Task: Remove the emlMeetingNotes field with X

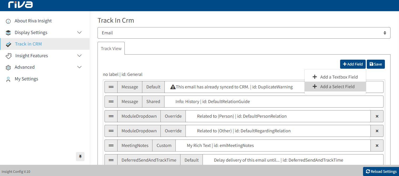Action: 377,146
